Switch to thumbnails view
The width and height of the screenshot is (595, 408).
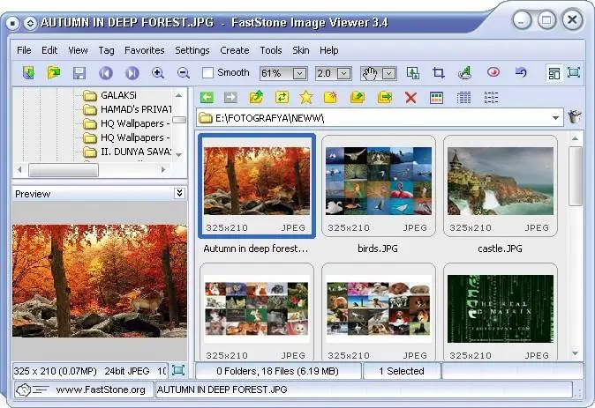(x=436, y=97)
